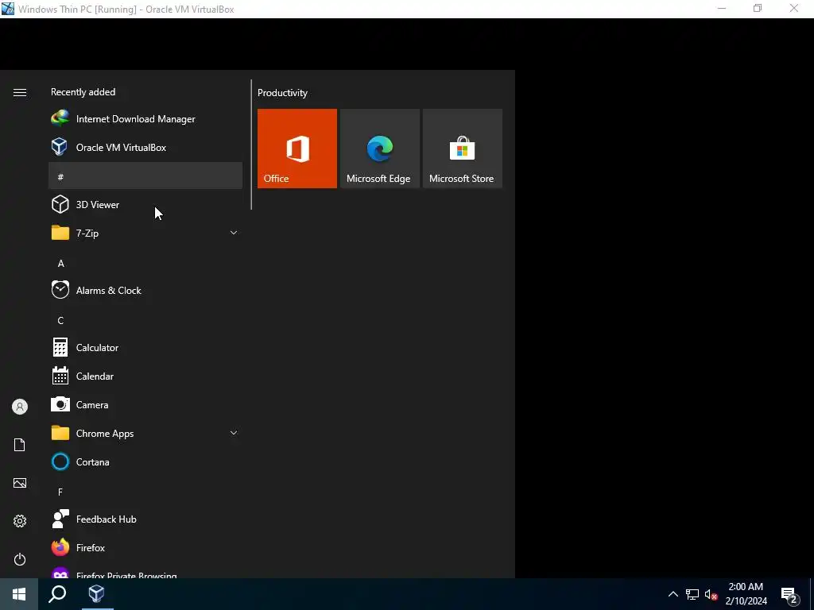
Task: Open the Action Center notifications icon
Action: [x=789, y=595]
